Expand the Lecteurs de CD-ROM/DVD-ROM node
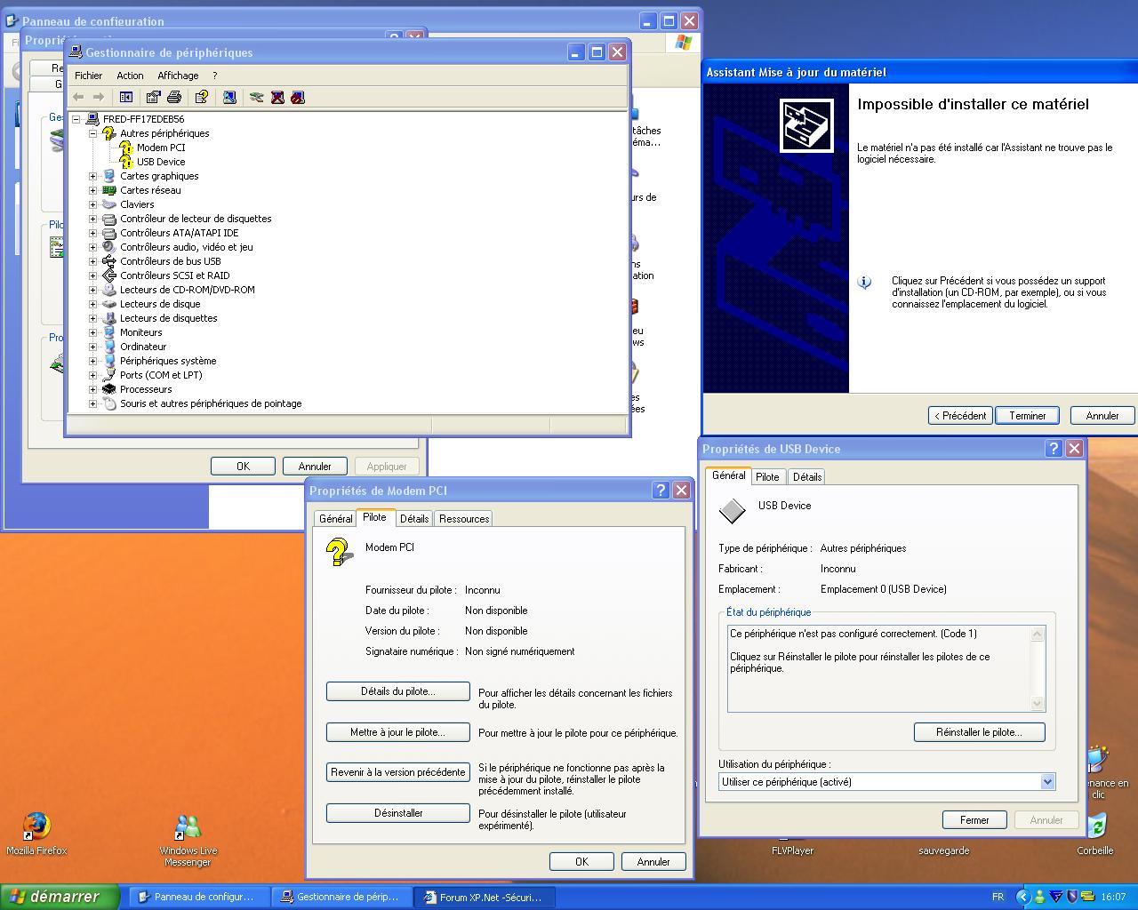This screenshot has height=910, width=1138. point(92,290)
